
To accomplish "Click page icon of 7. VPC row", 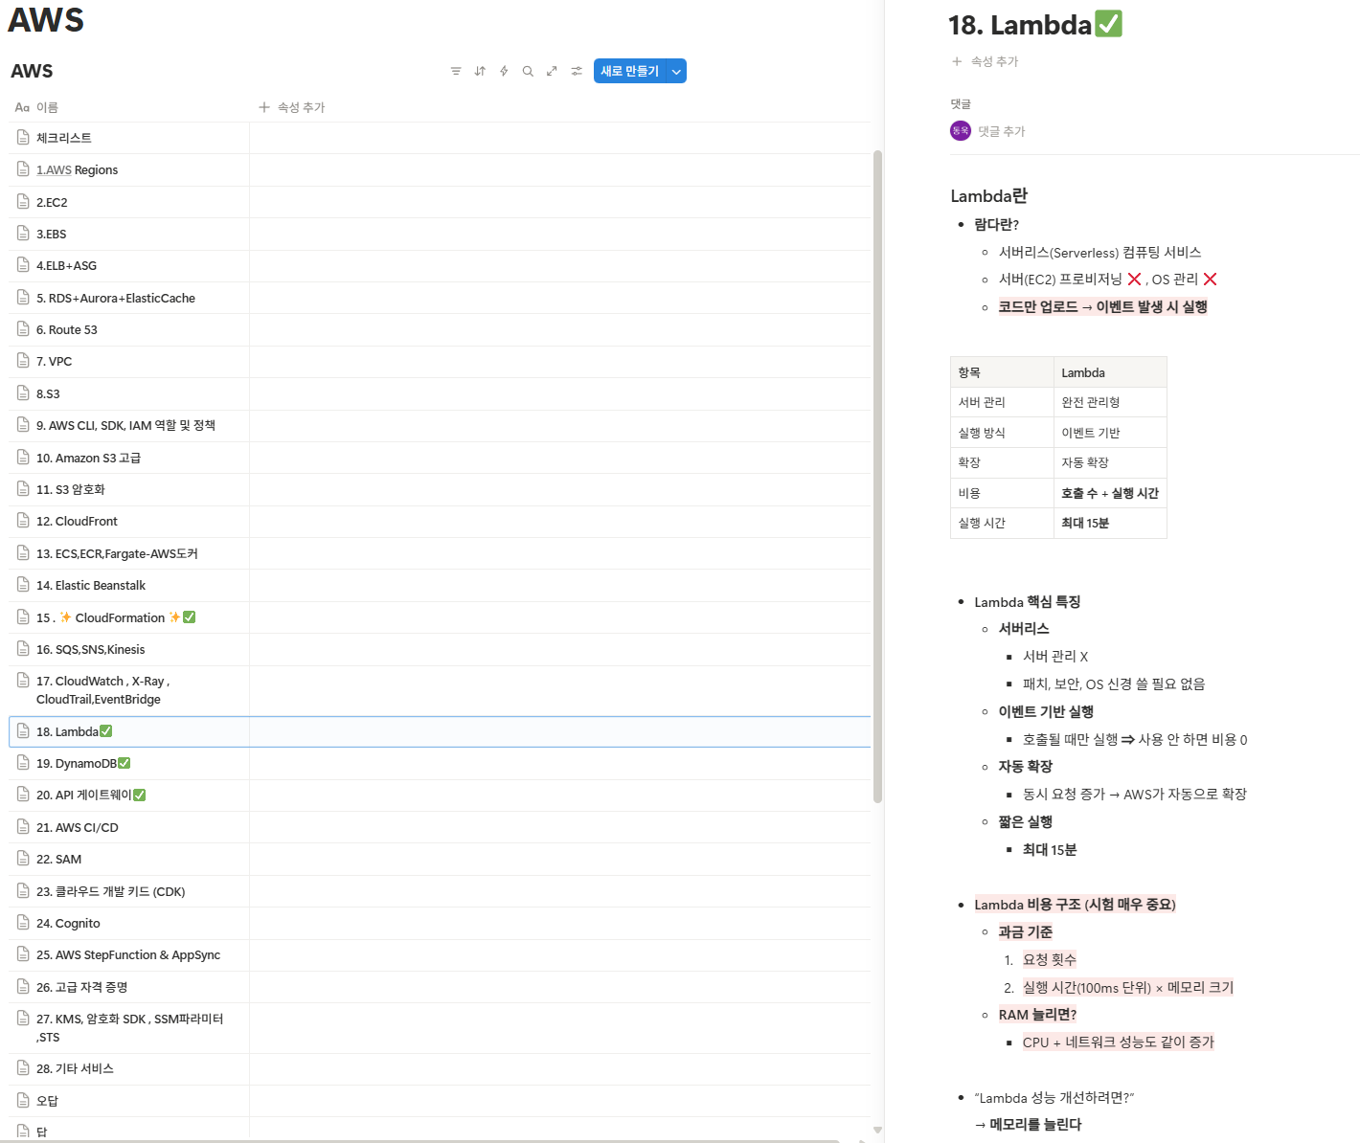I will coord(23,361).
